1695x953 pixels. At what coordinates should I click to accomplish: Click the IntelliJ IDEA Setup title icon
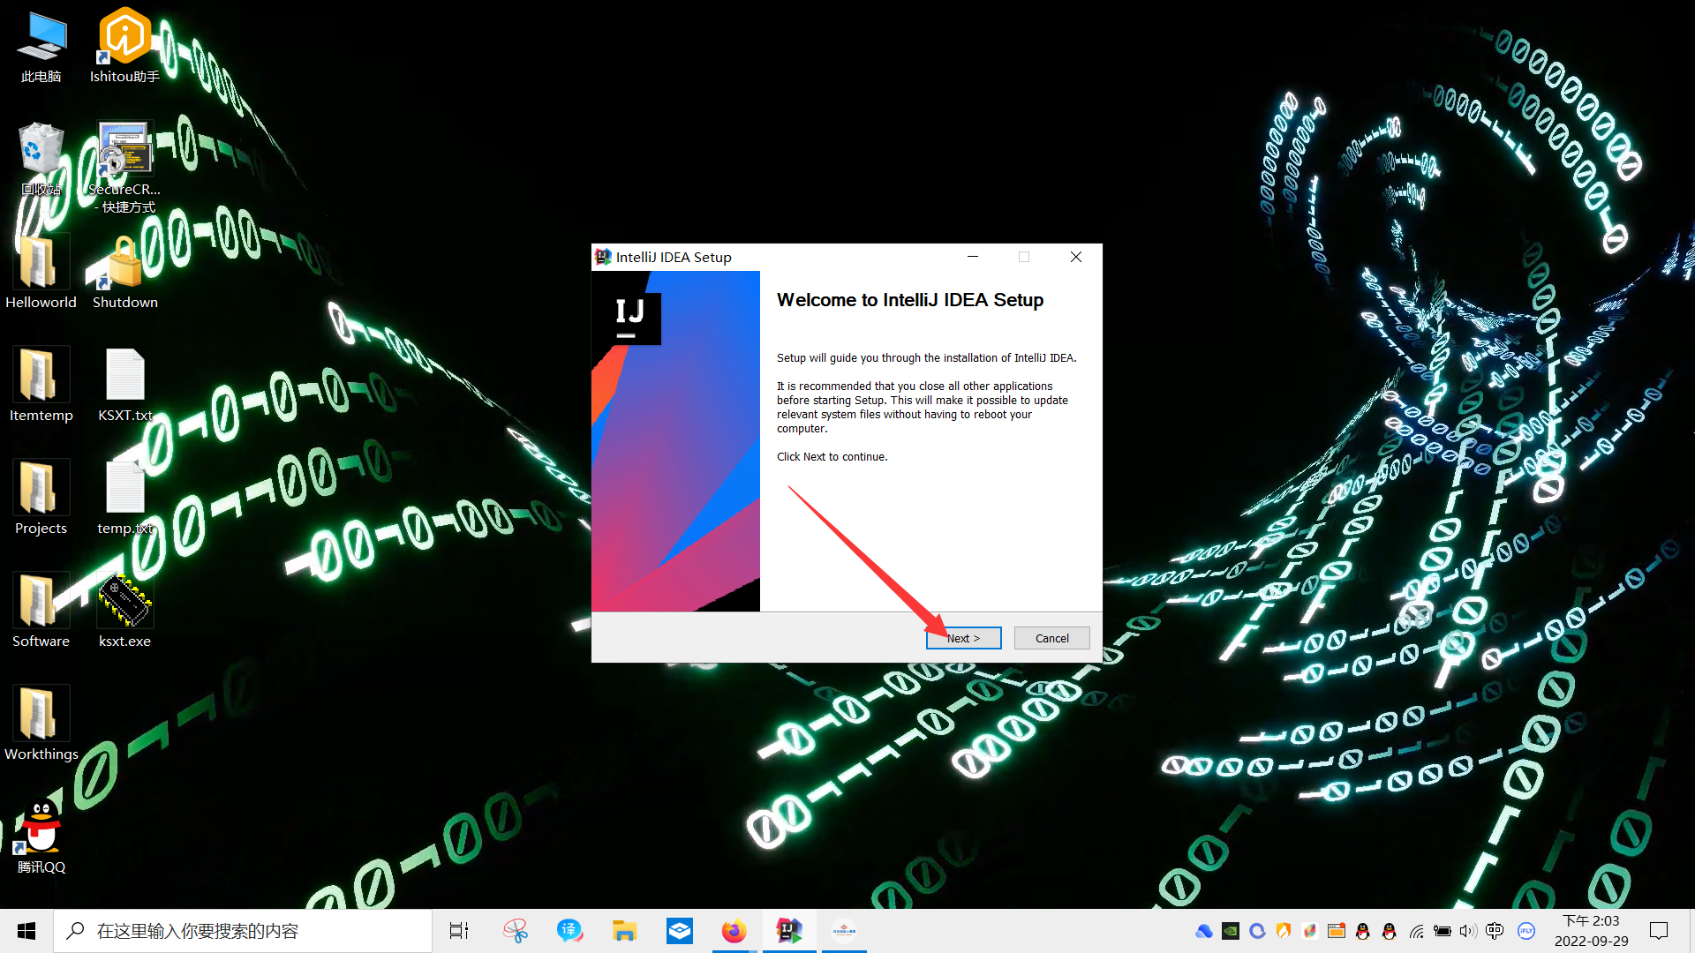[603, 257]
